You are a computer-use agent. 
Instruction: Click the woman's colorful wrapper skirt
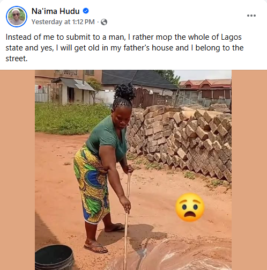point(92,184)
